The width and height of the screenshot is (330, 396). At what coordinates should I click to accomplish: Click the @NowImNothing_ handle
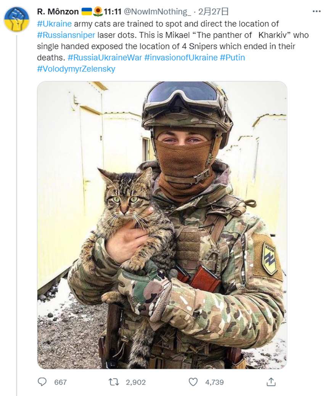[x=157, y=11]
